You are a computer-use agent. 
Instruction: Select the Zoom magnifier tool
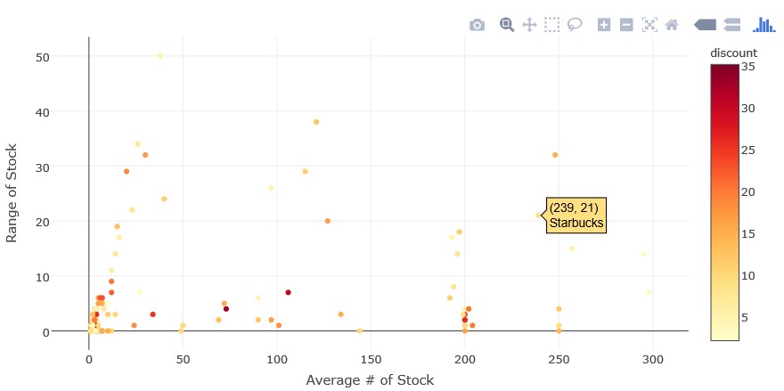pyautogui.click(x=507, y=25)
